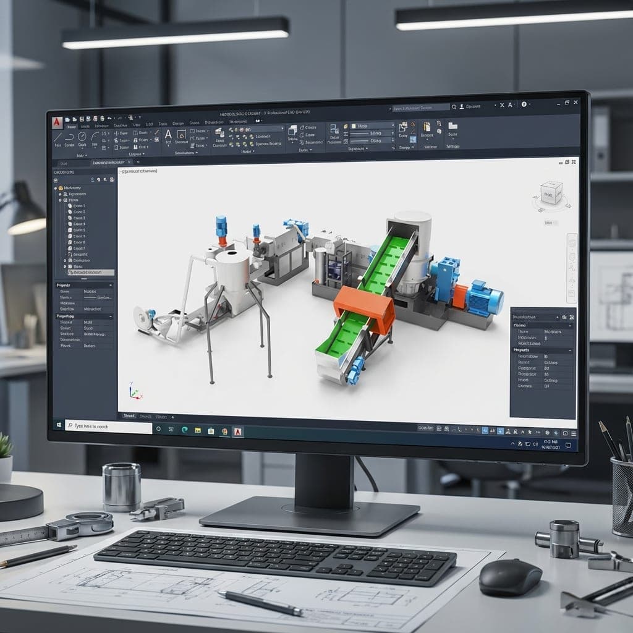The height and width of the screenshot is (633, 633).
Task: Click the Undo arrow in quick access toolbar
Action: click(x=109, y=118)
